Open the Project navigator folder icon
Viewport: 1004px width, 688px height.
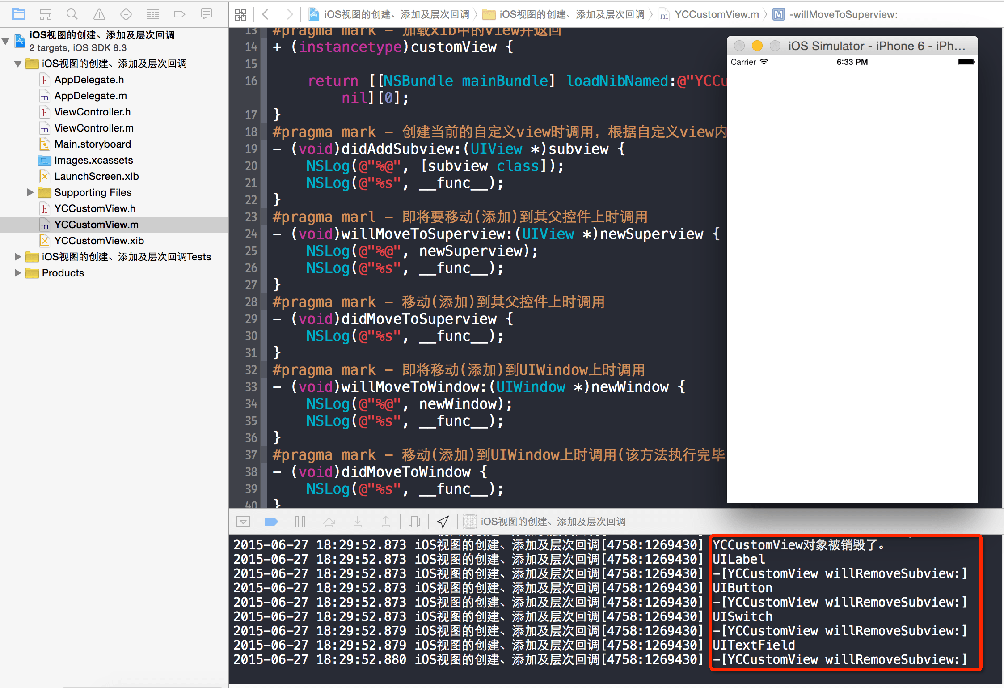click(x=19, y=14)
